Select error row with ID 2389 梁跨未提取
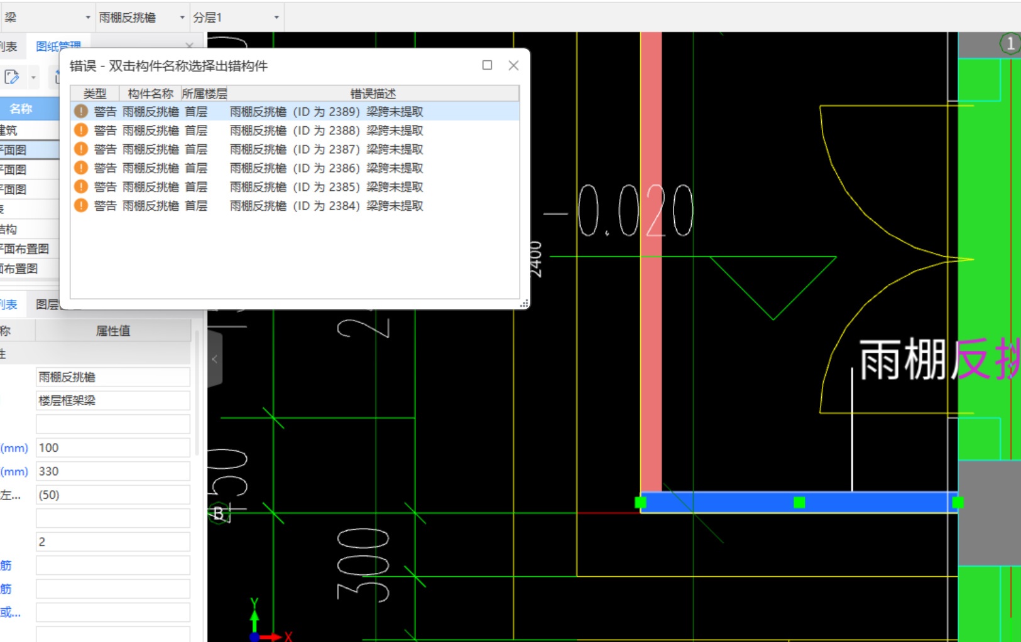The height and width of the screenshot is (642, 1021). pyautogui.click(x=295, y=111)
